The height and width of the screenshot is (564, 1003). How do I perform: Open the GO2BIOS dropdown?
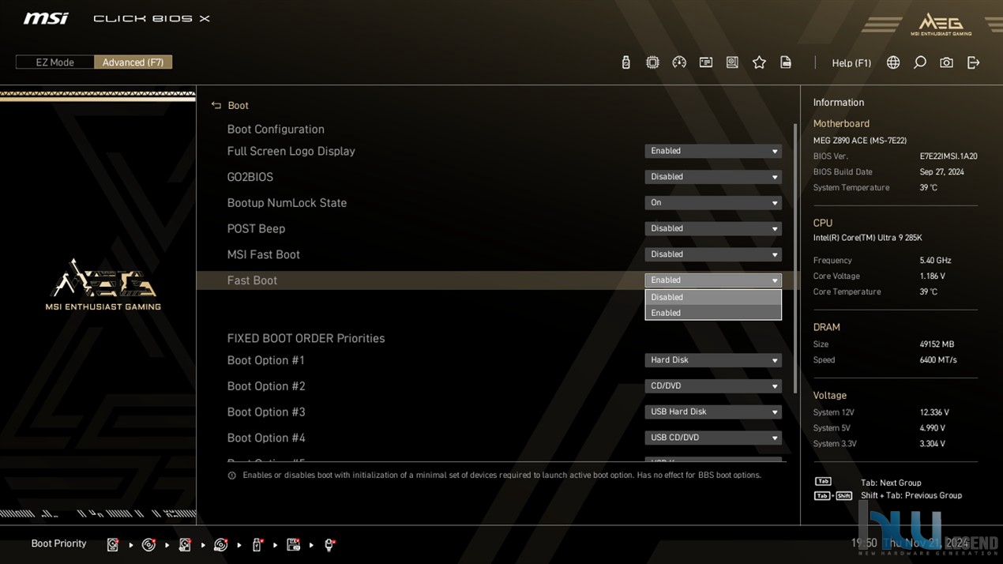click(713, 177)
